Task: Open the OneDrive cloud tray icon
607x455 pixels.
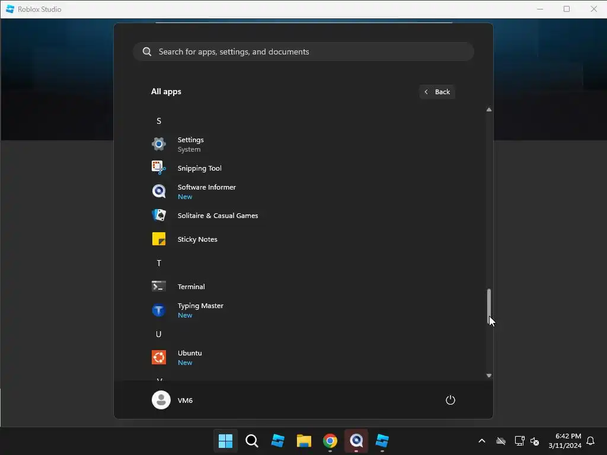Action: [x=501, y=441]
